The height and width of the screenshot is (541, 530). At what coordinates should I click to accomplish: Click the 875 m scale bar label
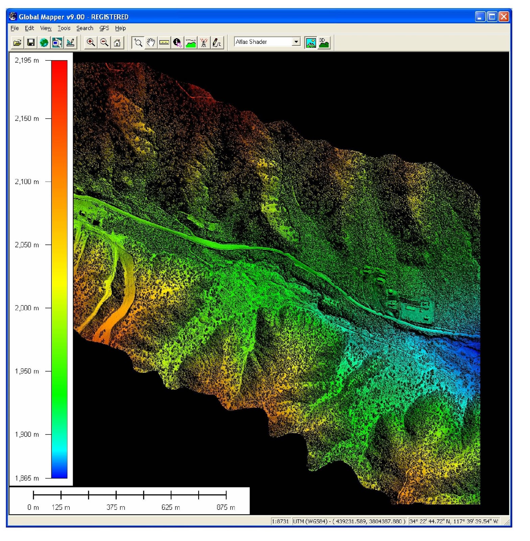226,508
